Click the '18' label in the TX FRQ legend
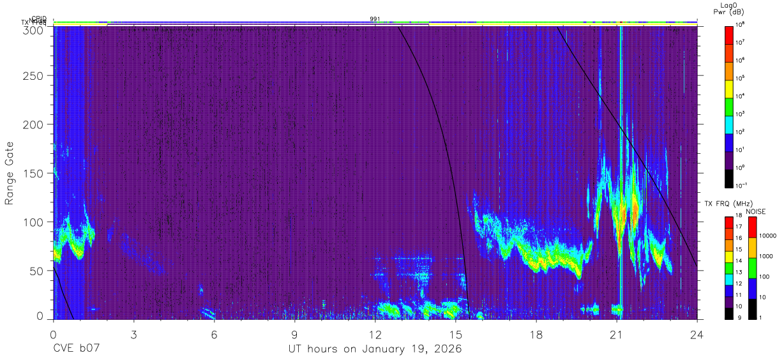Image resolution: width=784 pixels, height=362 pixels. (x=739, y=216)
